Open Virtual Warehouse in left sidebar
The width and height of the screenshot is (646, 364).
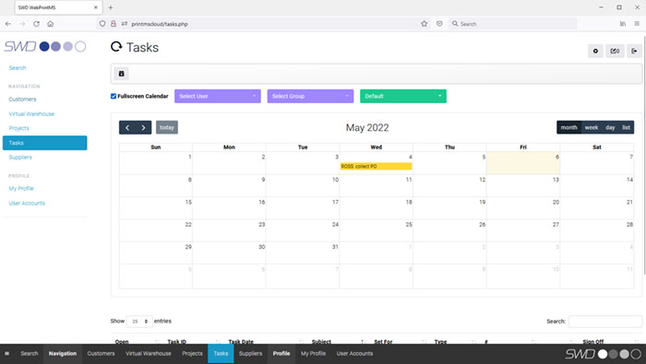tap(31, 114)
